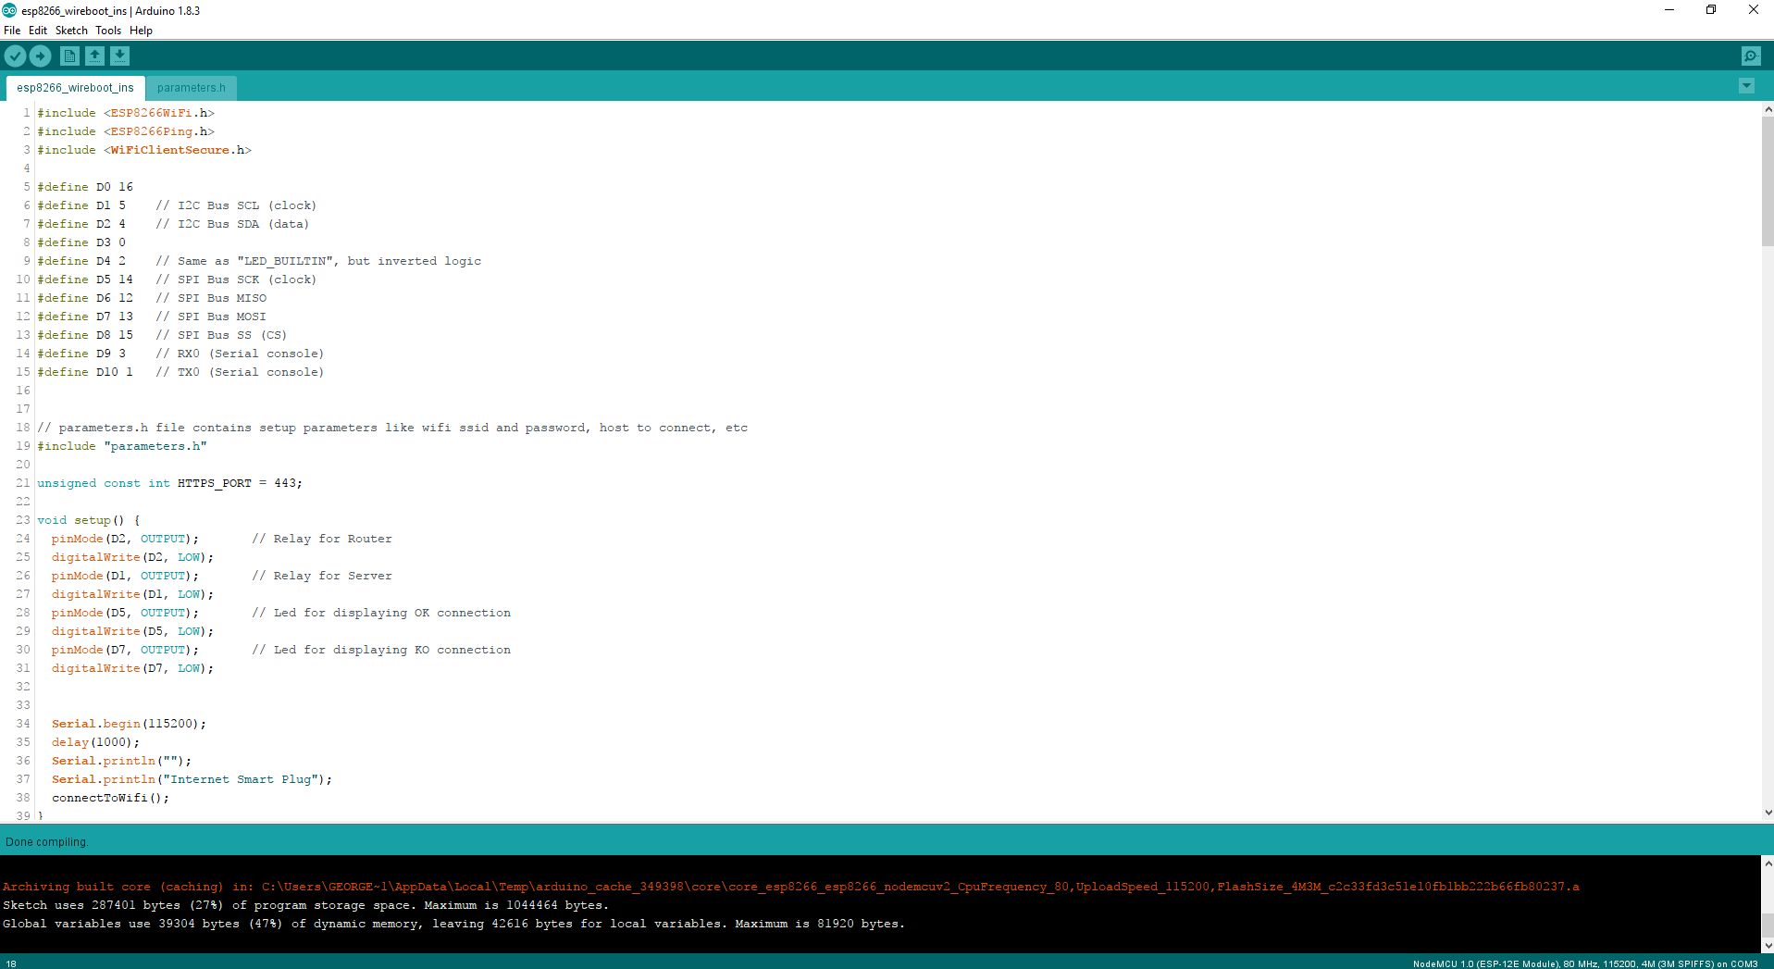Select the esp8266_wireboot_ins tab
The width and height of the screenshot is (1774, 969).
click(x=75, y=88)
